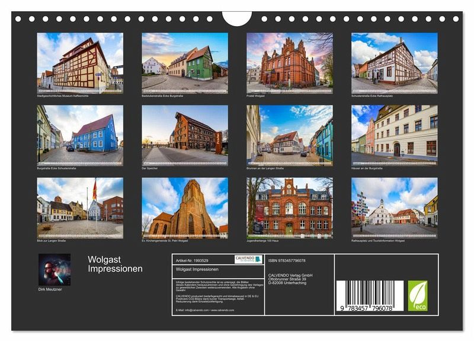
Task: Select the 'ISBN 9783457796078' text
Action: click(x=287, y=260)
